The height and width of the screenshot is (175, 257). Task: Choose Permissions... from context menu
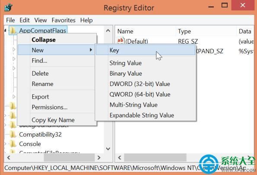[x=50, y=107]
